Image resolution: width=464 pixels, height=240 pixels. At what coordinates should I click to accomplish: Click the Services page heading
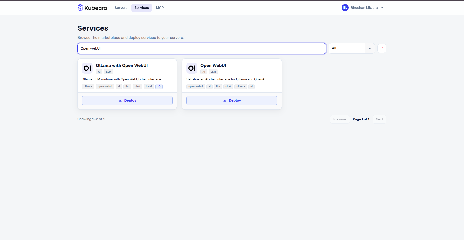point(93,28)
